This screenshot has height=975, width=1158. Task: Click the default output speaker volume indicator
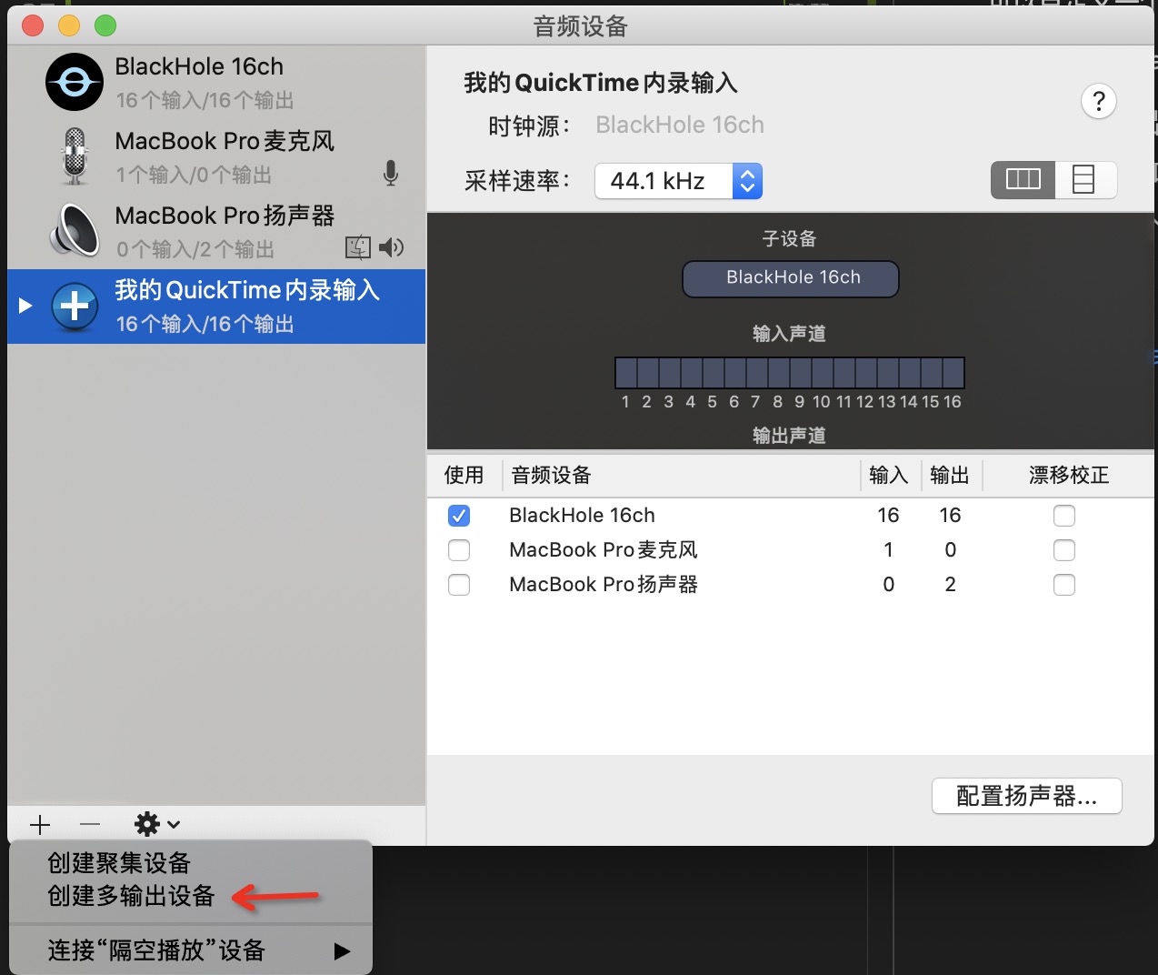click(392, 247)
